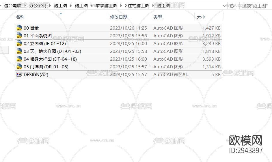This screenshot has height=162, width=272.
Task: Sort files by 类型 column header
Action: pyautogui.click(x=157, y=17)
